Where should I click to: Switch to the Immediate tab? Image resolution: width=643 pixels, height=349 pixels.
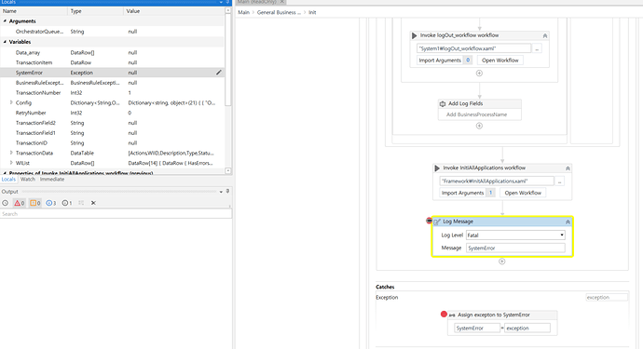click(x=52, y=179)
